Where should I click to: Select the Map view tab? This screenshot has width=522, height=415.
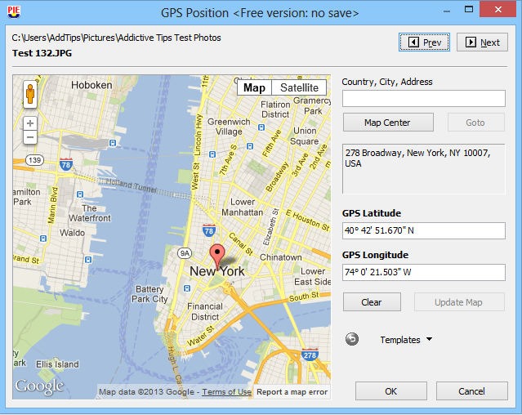254,87
